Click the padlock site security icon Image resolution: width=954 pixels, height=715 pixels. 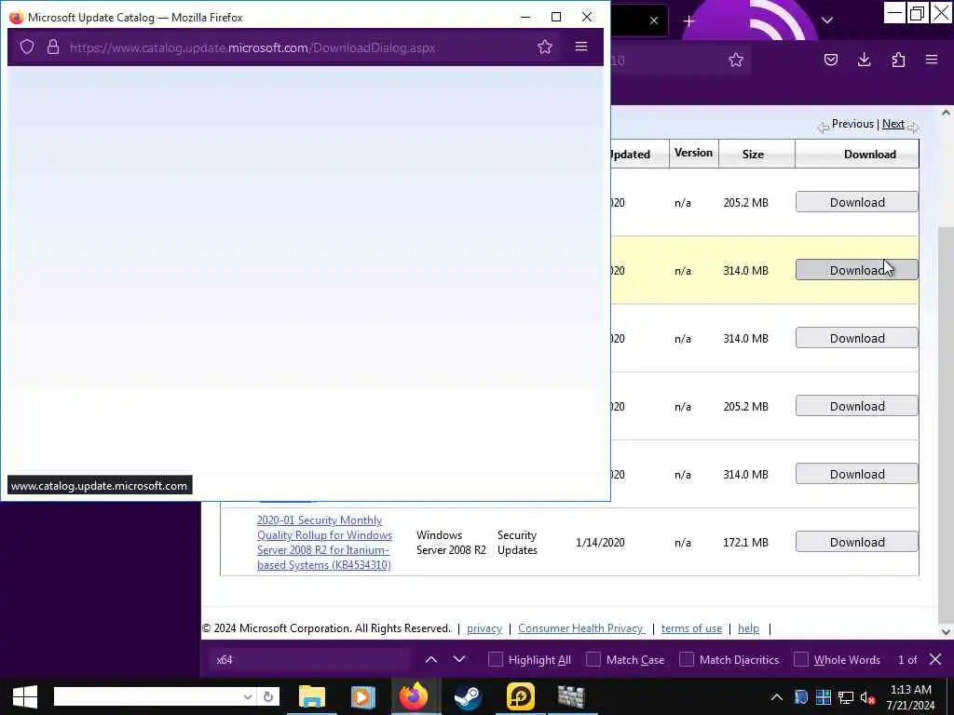coord(53,47)
